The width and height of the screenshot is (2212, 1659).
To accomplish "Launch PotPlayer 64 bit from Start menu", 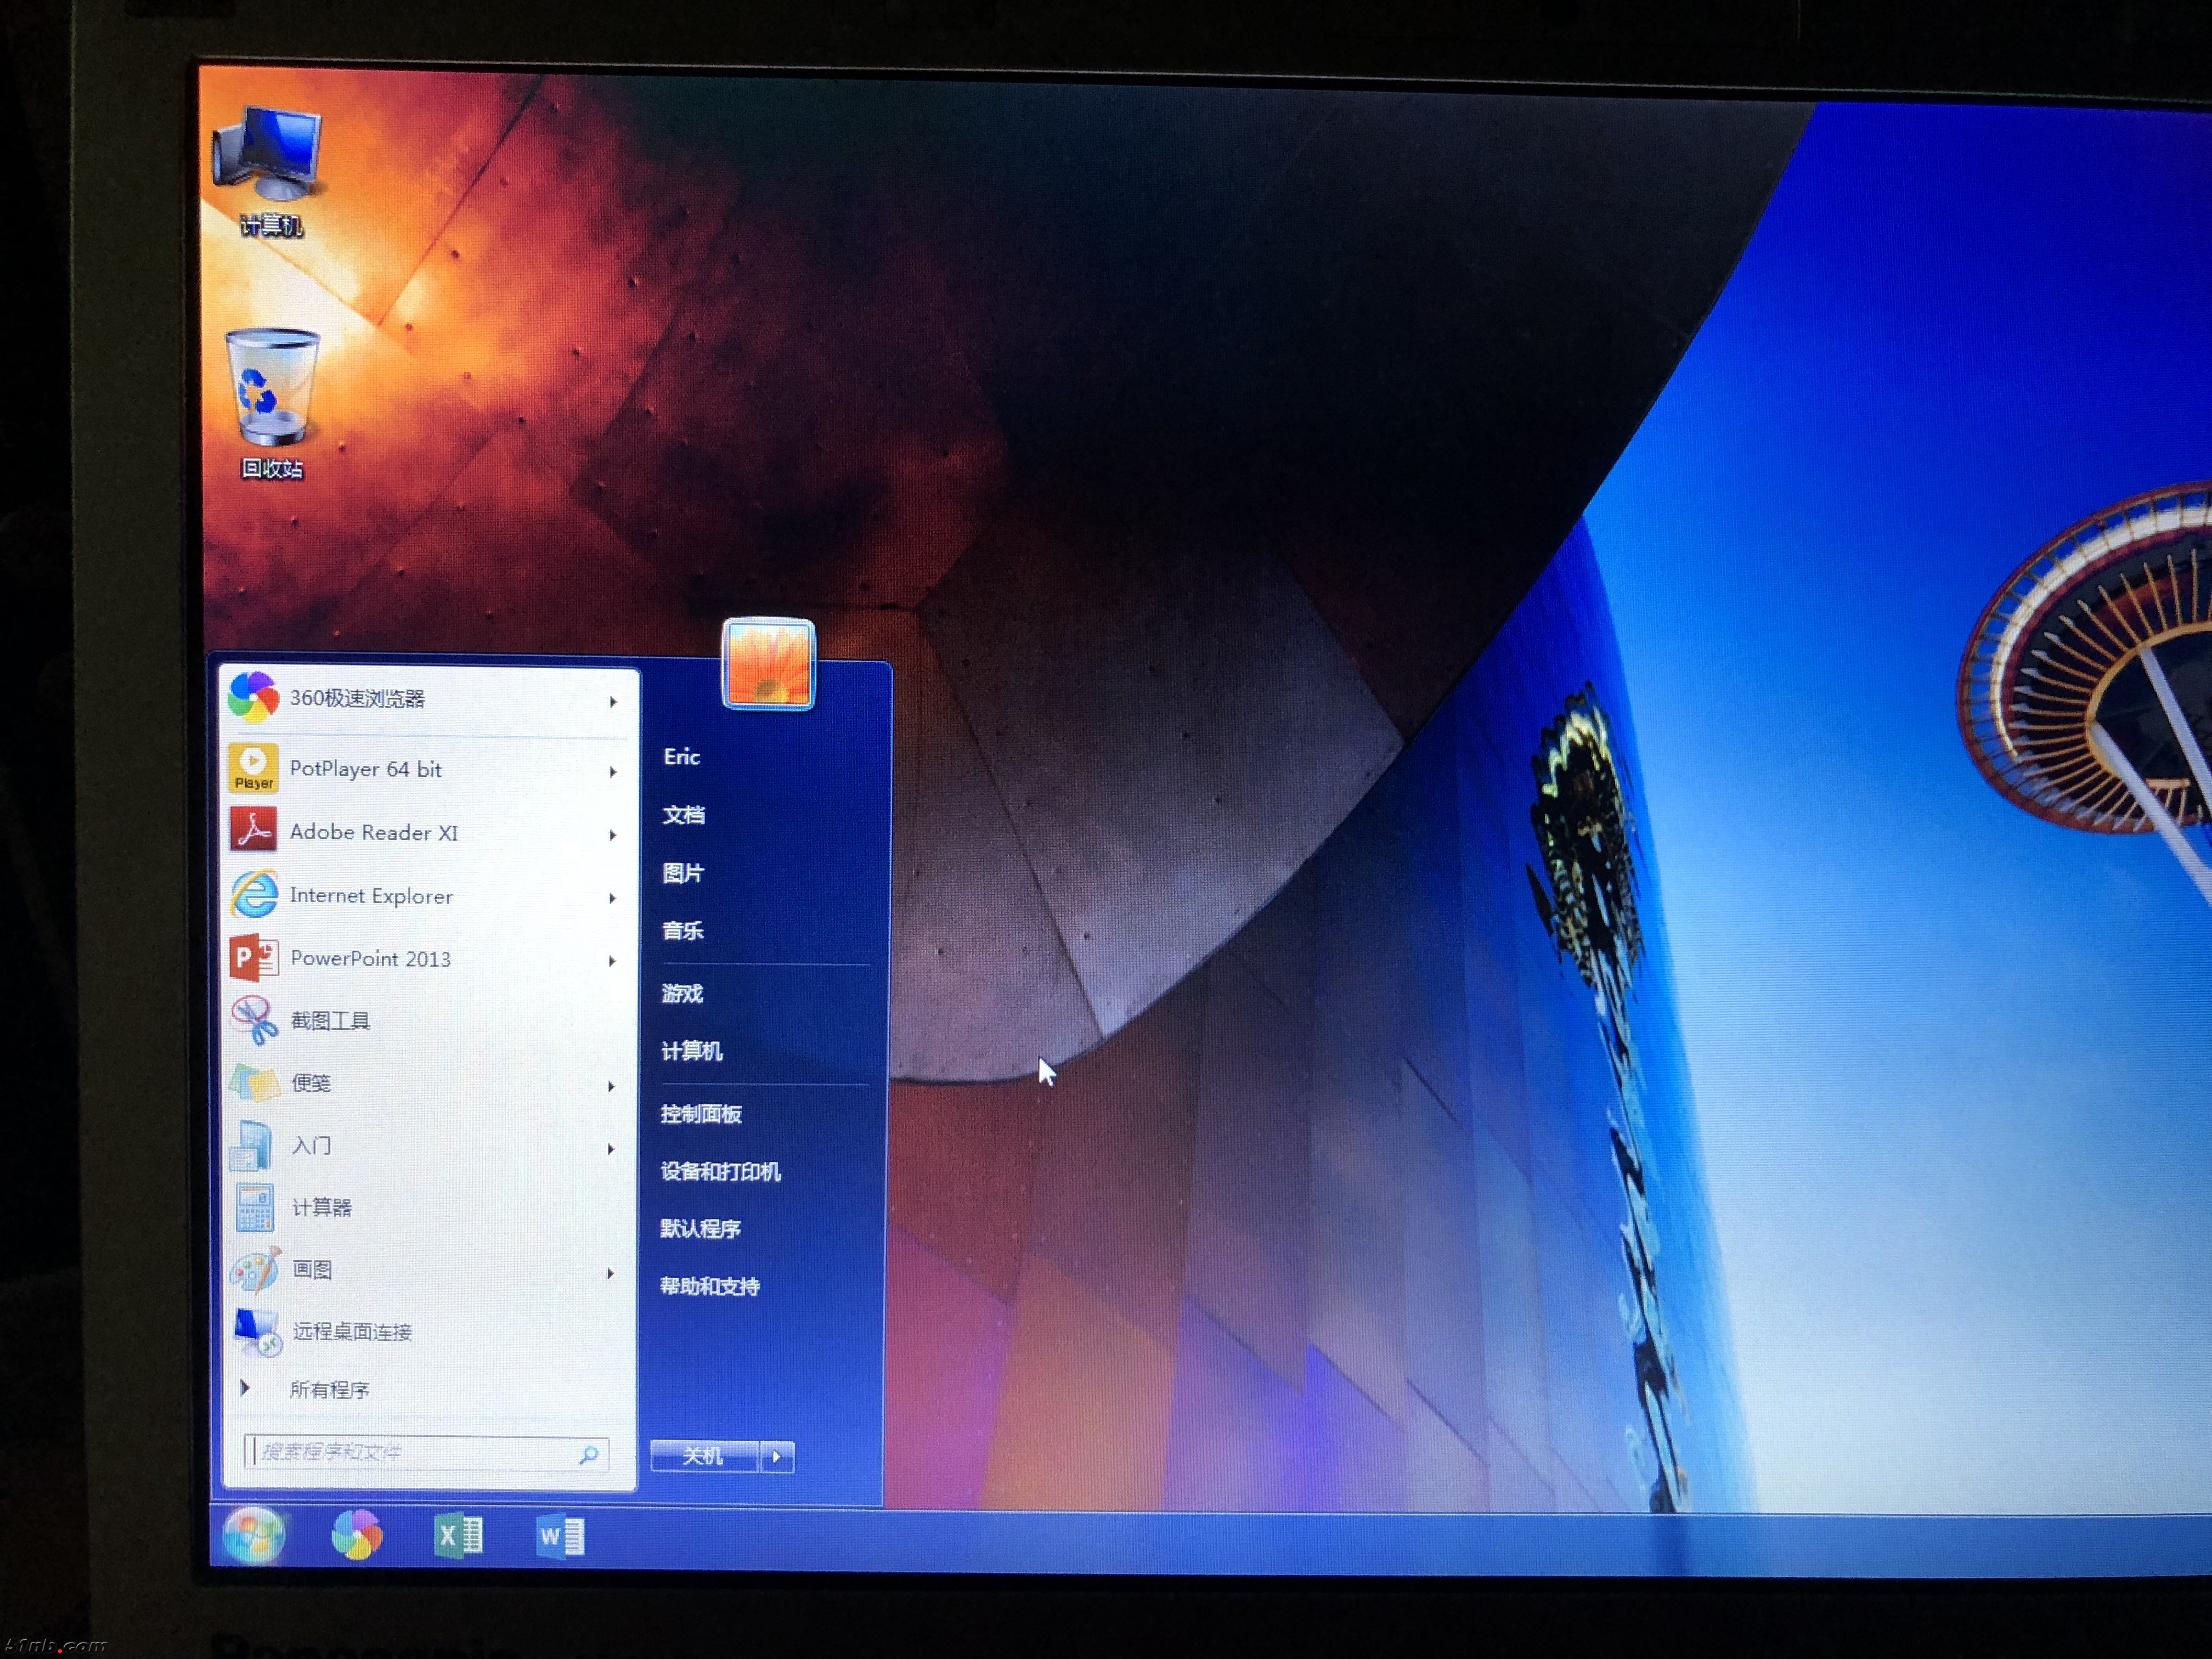I will 365,769.
